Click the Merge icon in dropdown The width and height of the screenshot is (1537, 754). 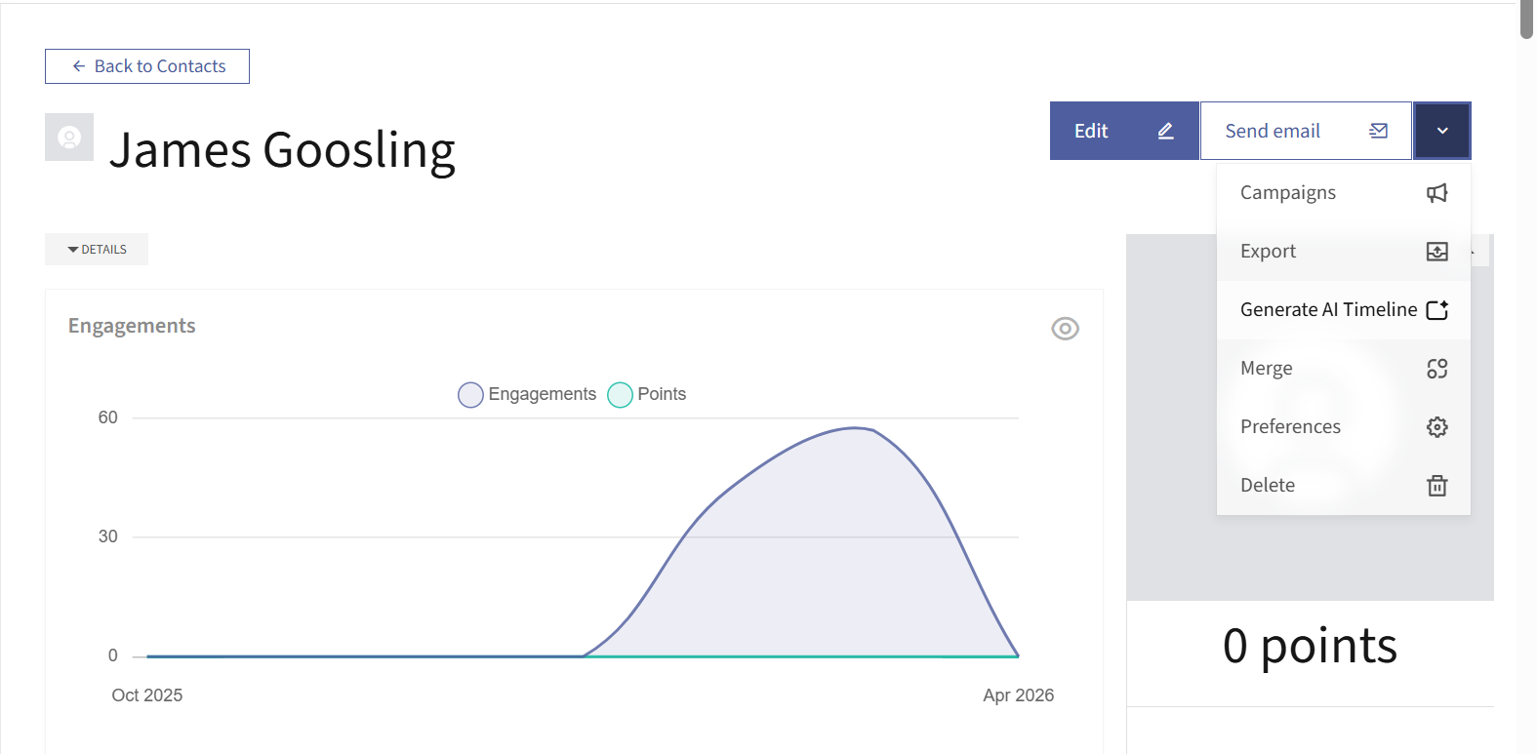[x=1436, y=369]
